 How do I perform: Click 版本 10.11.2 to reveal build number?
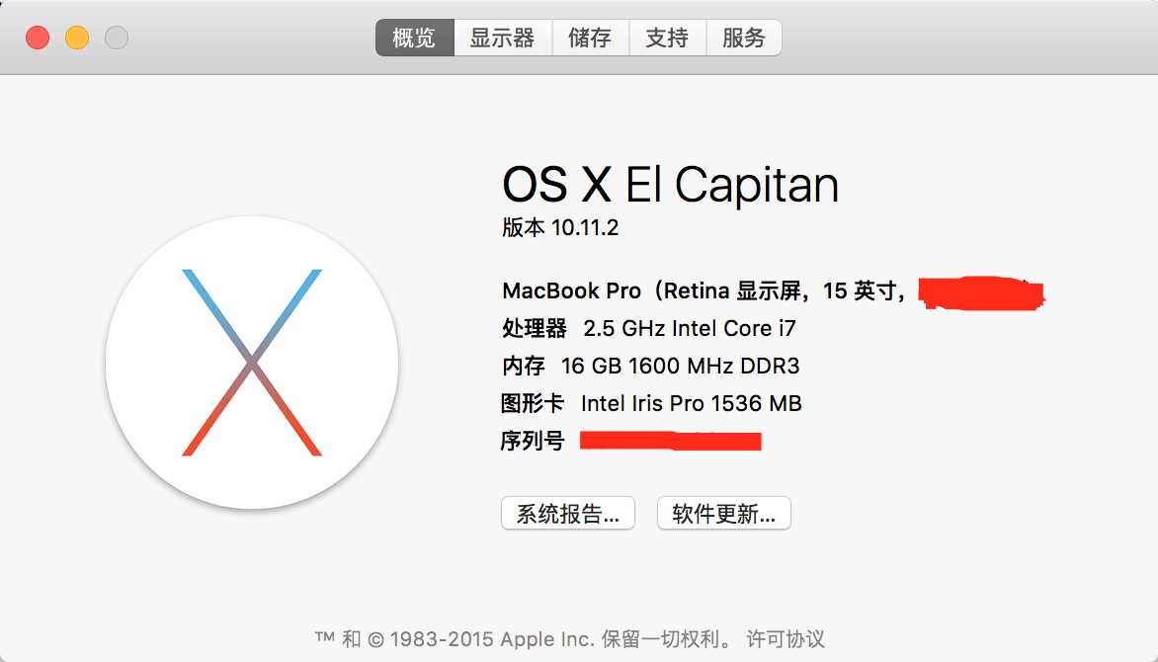pyautogui.click(x=560, y=227)
